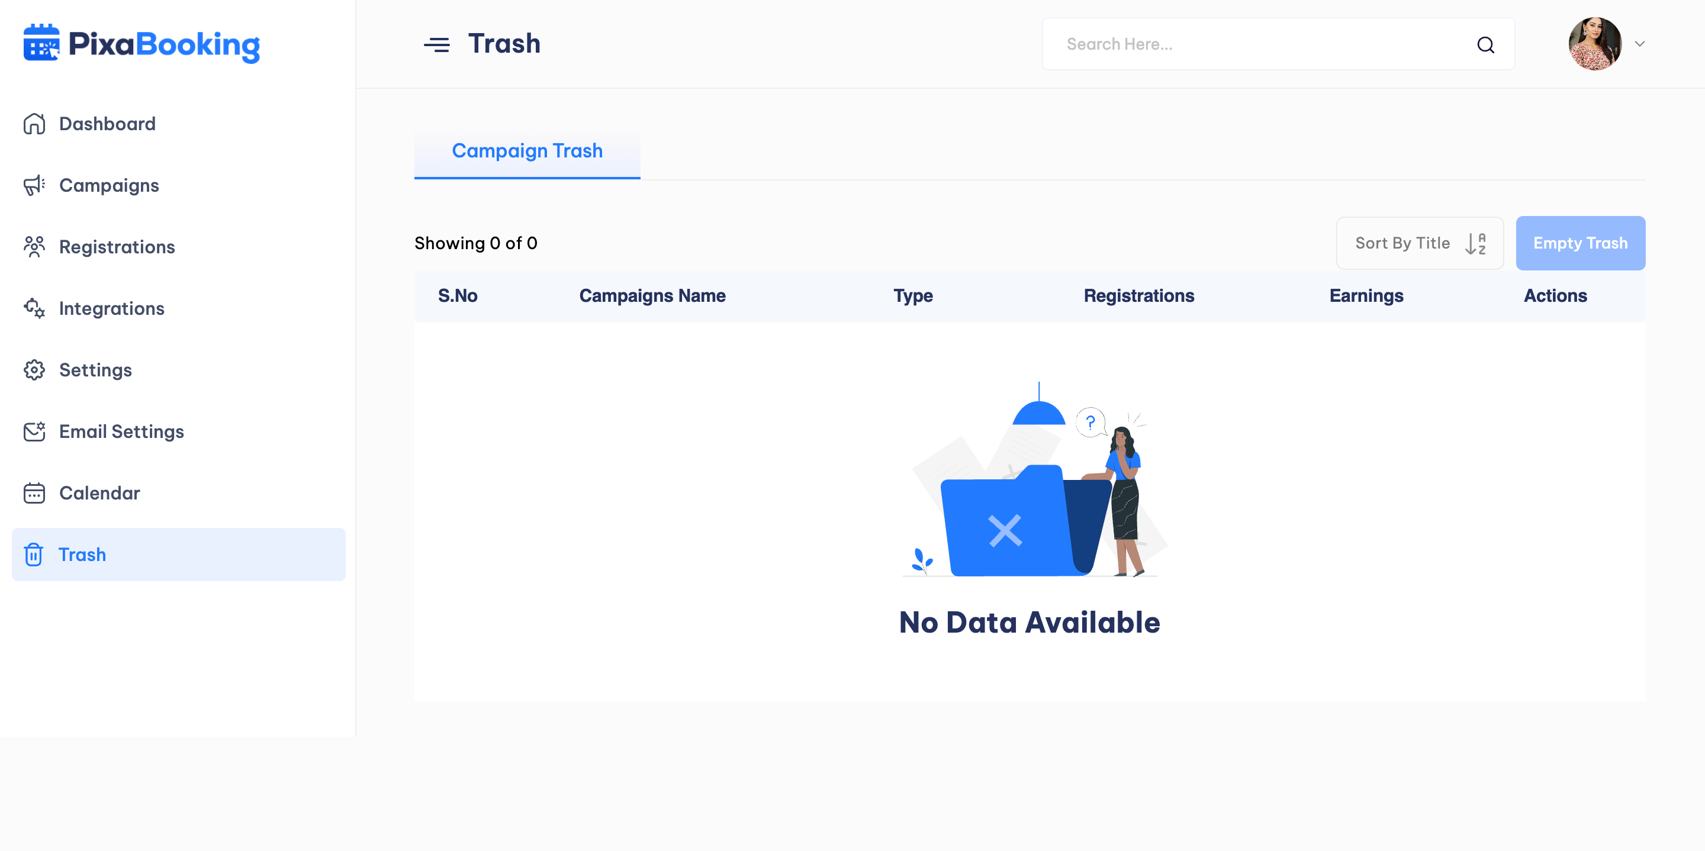Click the Campaigns megaphone icon
Screen dimensions: 1705x851
pos(34,185)
